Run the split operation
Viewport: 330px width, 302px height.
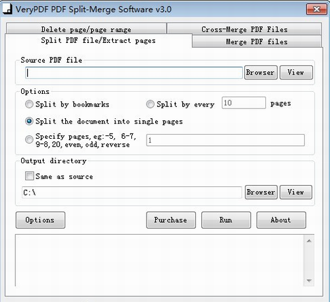pos(226,220)
